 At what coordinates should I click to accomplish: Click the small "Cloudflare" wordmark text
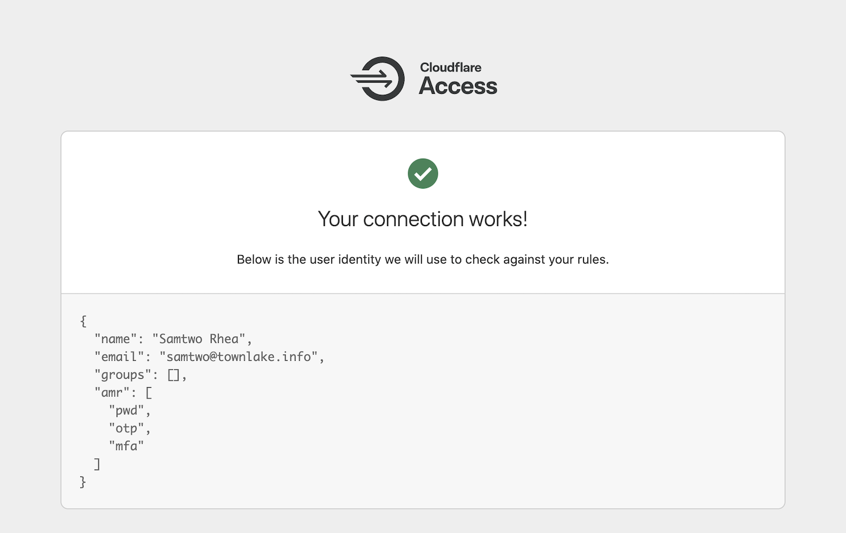click(450, 67)
